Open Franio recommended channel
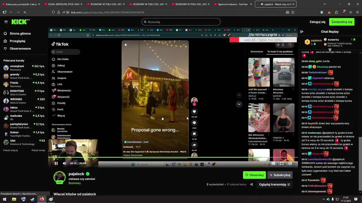Screen dimensions: 362x203 [x=24, y=84]
